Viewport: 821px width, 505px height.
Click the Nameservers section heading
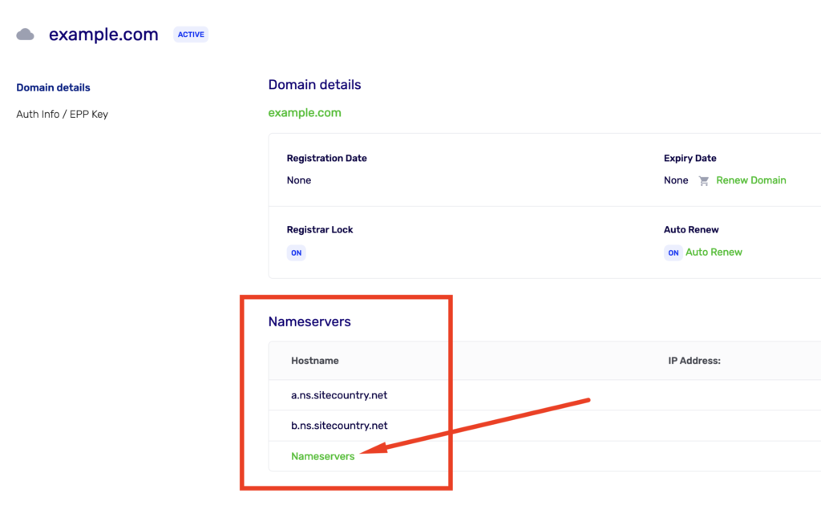pos(309,321)
